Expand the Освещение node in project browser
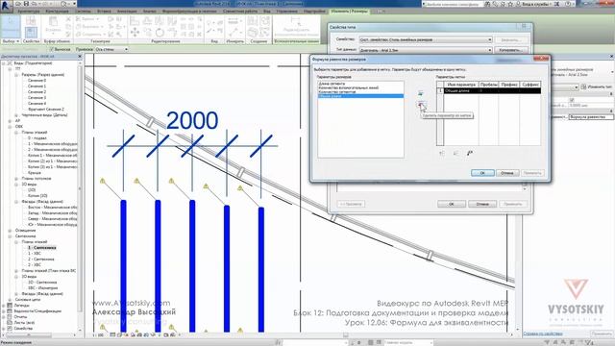 pyautogui.click(x=11, y=231)
